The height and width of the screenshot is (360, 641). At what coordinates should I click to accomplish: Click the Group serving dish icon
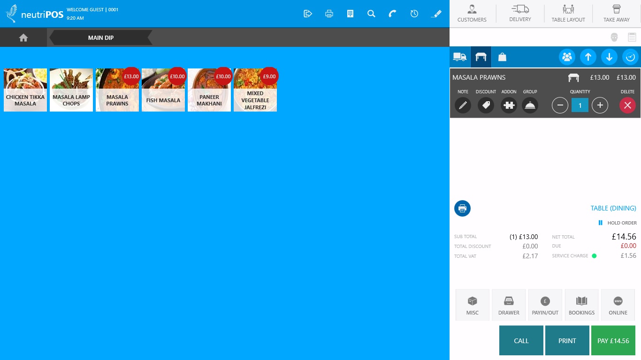tap(530, 105)
